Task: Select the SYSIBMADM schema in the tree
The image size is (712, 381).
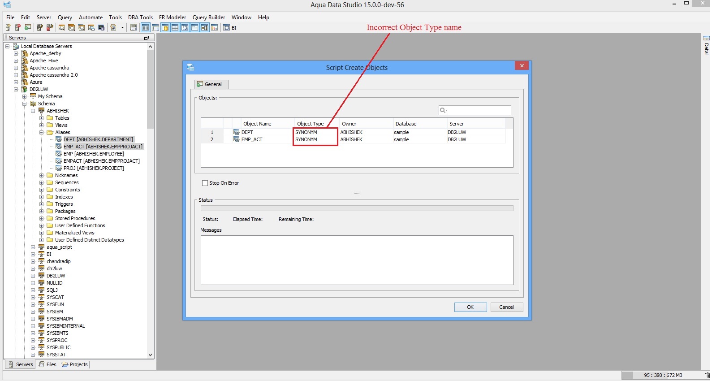Action: pyautogui.click(x=60, y=319)
